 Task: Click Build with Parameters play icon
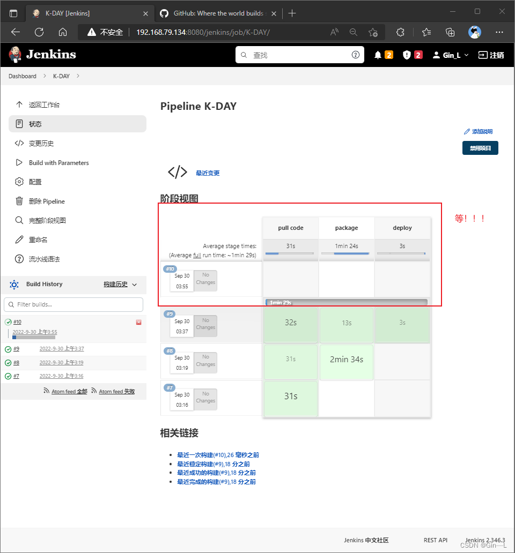[x=19, y=162]
